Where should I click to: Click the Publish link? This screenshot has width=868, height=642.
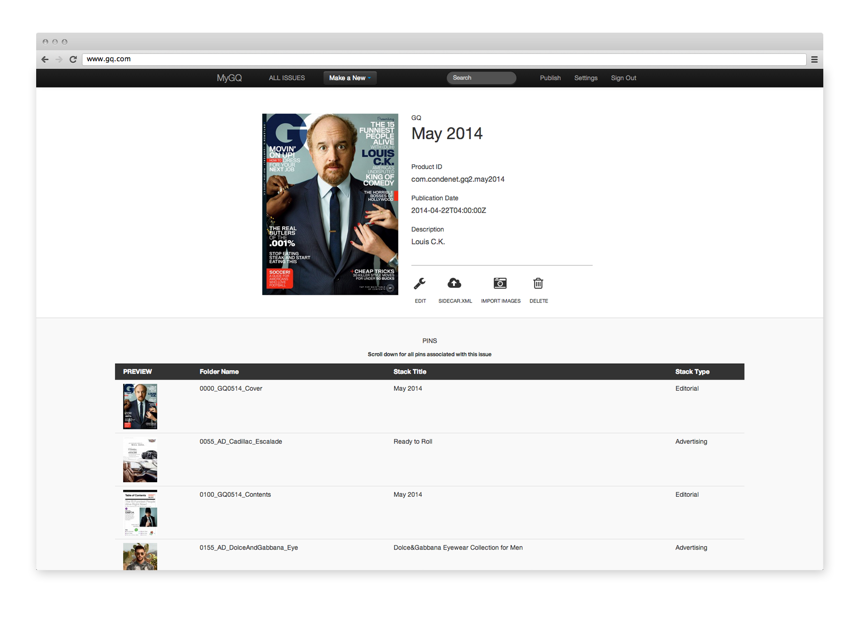pos(550,78)
